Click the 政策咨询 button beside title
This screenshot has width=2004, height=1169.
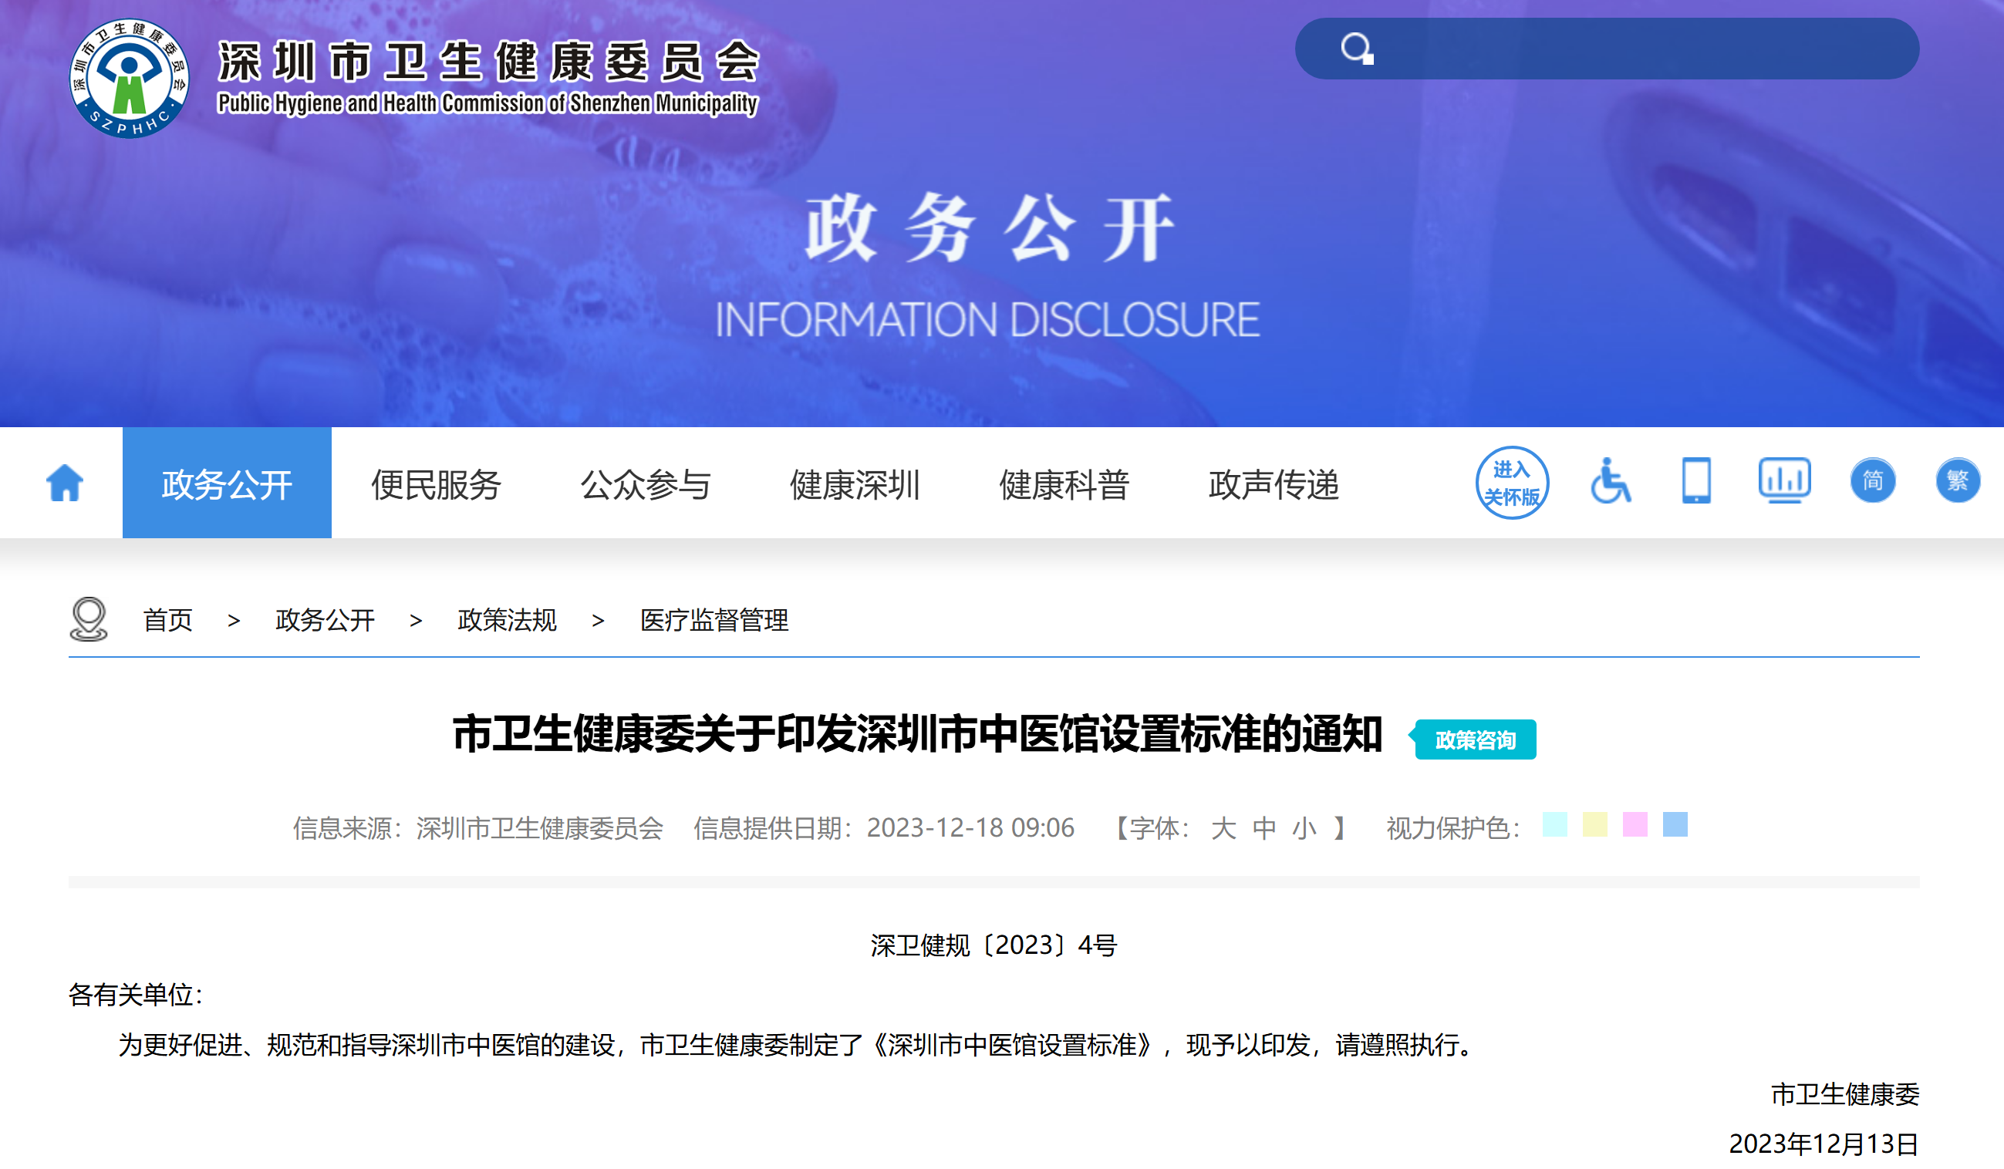[x=1474, y=739]
